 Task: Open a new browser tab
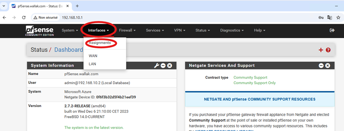pyautogui.click(x=77, y=6)
